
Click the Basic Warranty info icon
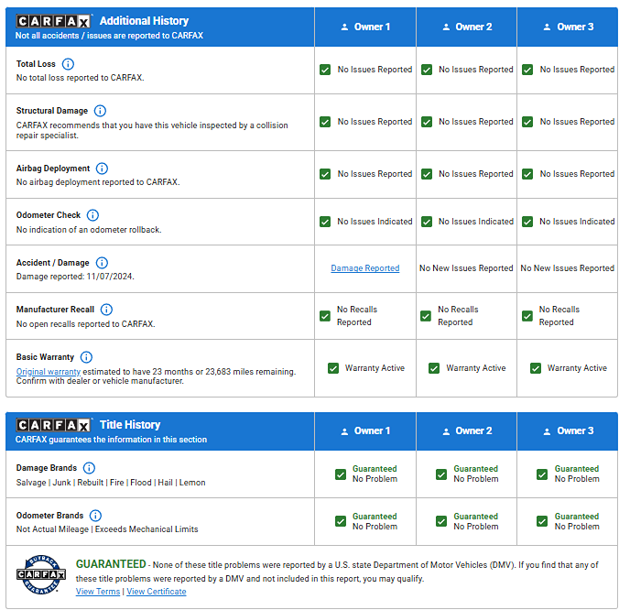click(86, 357)
